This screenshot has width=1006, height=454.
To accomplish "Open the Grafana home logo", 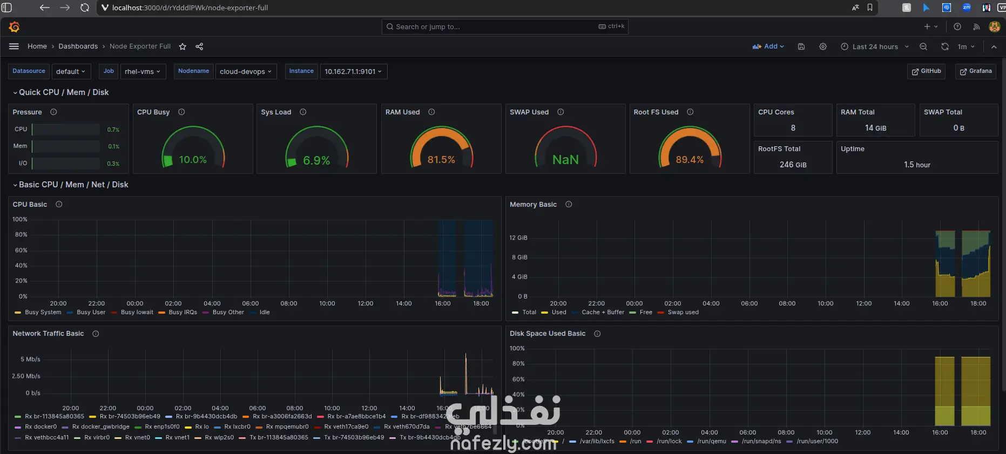I will click(x=15, y=26).
